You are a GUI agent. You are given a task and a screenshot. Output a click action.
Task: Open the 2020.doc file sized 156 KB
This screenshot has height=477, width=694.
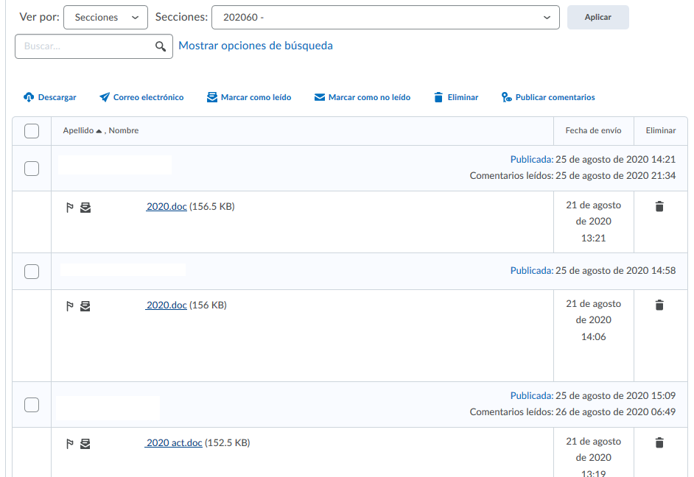point(167,305)
